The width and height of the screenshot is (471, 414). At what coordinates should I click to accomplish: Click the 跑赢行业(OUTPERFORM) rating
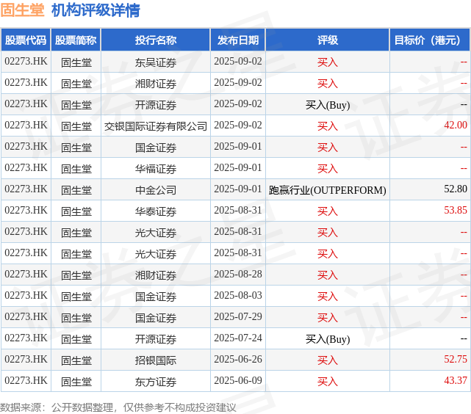coord(328,190)
